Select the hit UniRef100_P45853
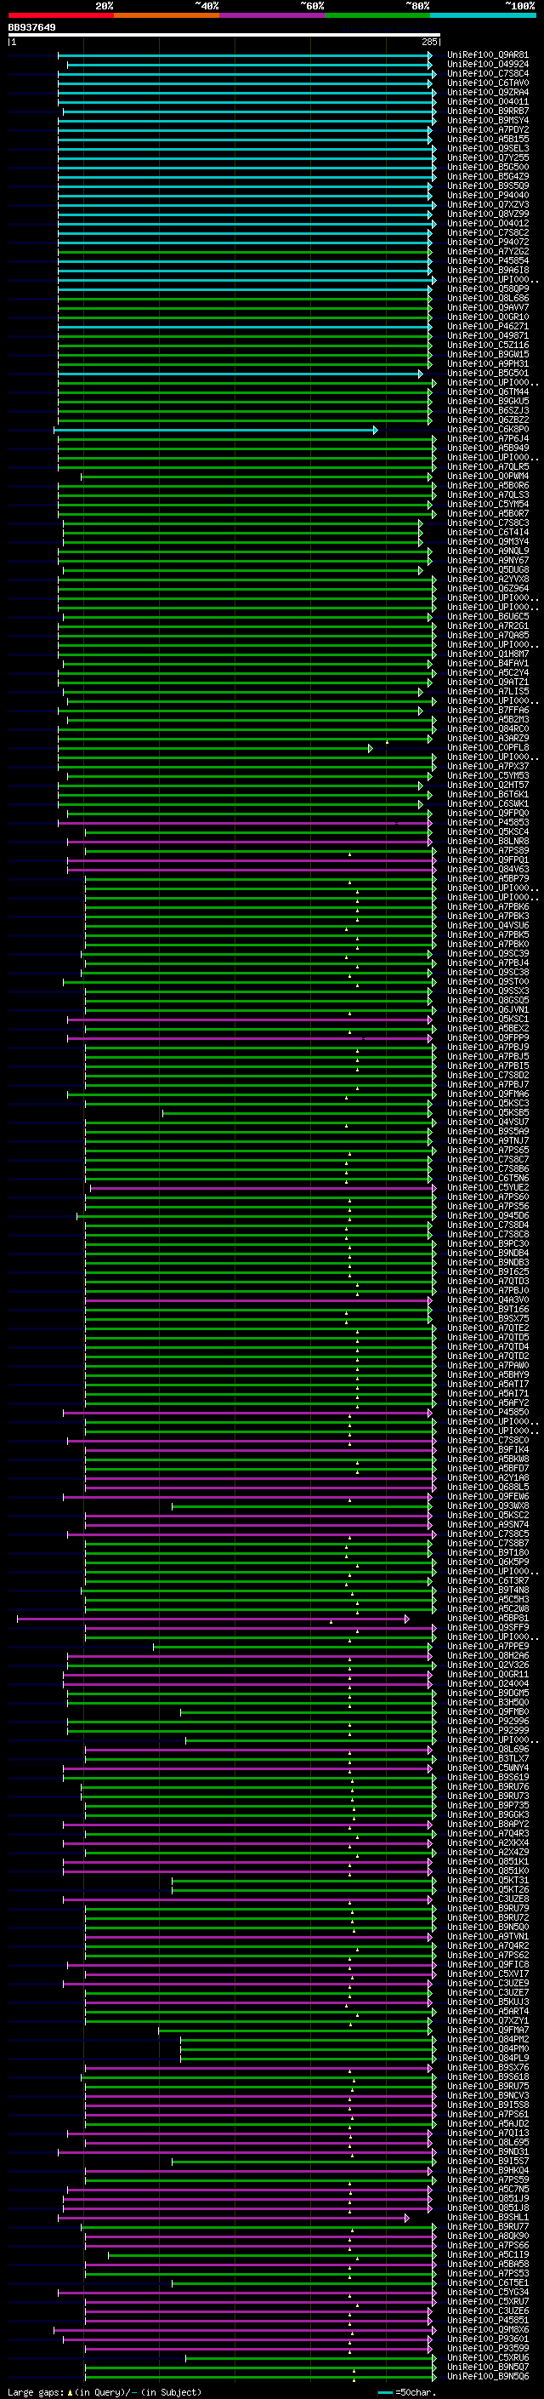Screen dimensions: 544x2399 click(x=487, y=822)
